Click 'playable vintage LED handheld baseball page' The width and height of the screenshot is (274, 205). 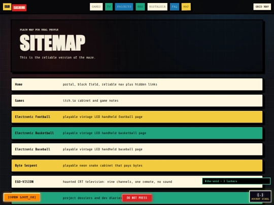click(102, 149)
